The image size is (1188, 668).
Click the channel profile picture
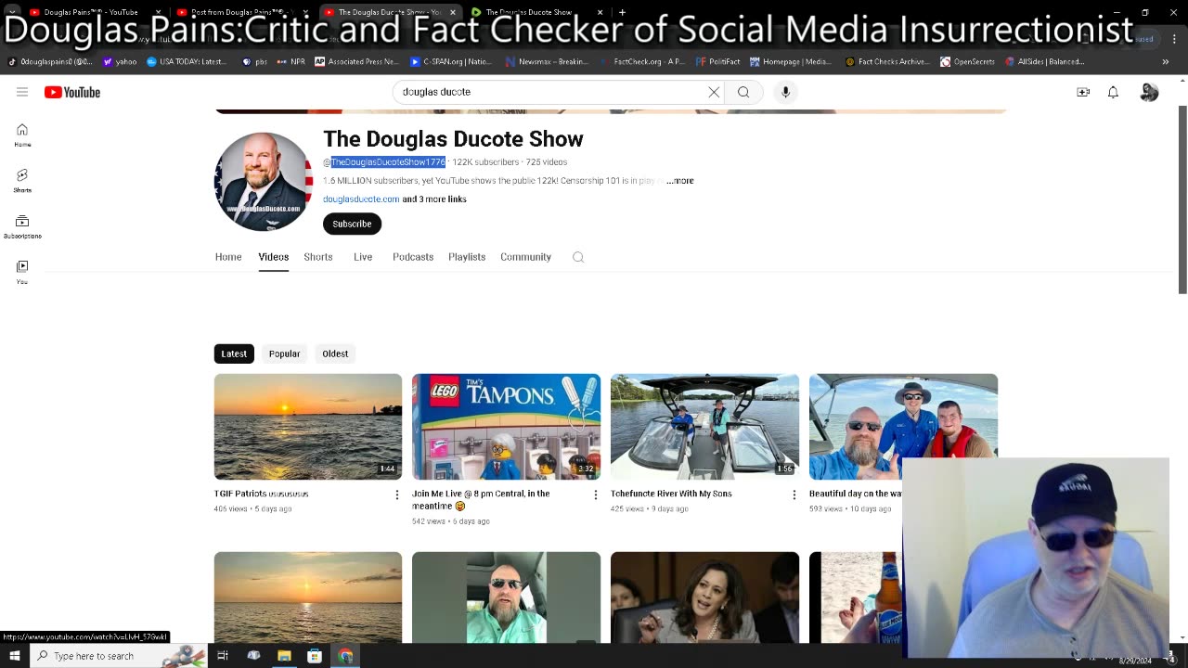(x=264, y=181)
